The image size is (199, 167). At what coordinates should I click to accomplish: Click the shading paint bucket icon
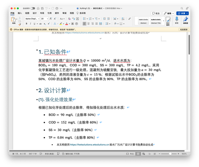pos(115,24)
